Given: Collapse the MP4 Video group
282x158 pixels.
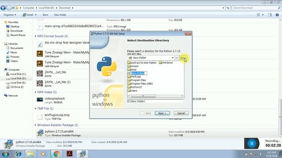Looking at the screenshot, I should (x=35, y=92).
